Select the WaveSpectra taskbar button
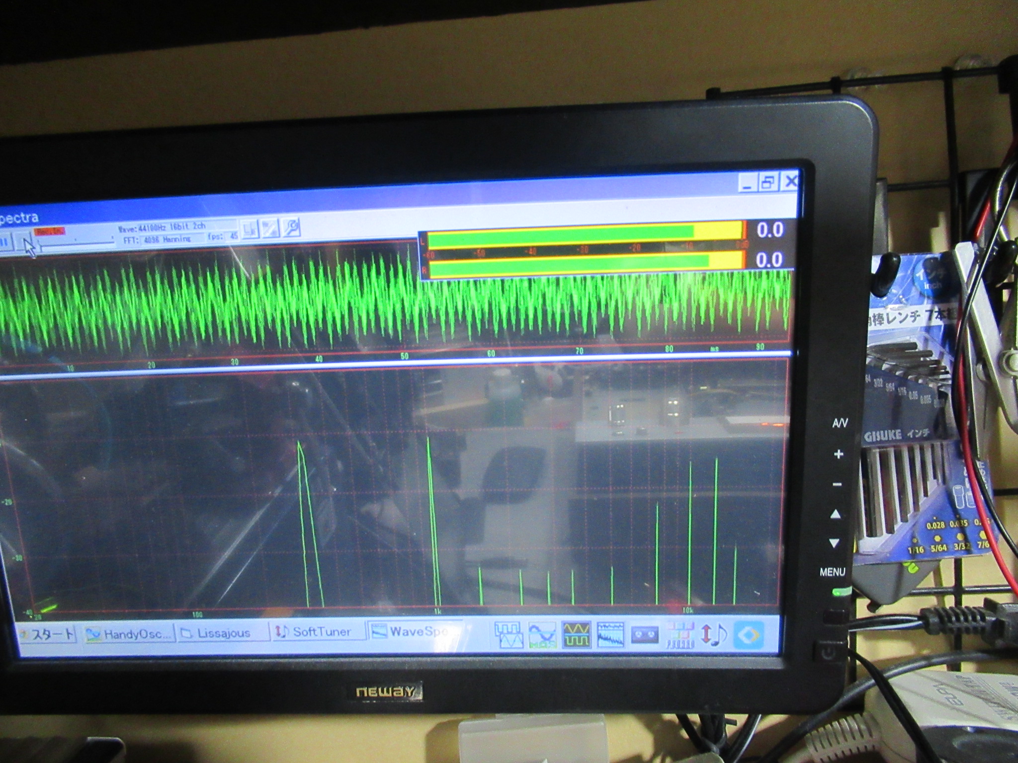The image size is (1018, 763). [x=414, y=631]
